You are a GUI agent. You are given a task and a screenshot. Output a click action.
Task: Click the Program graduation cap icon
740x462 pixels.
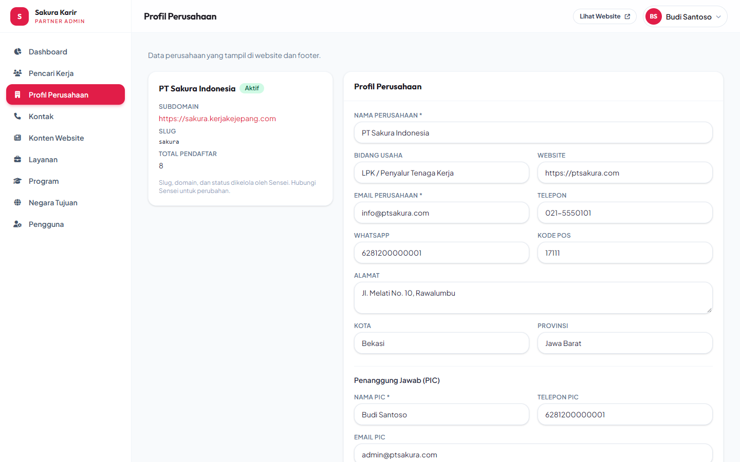pos(17,181)
